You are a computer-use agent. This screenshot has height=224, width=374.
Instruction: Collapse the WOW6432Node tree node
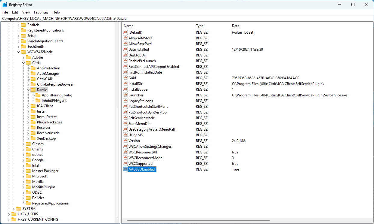coord(19,52)
